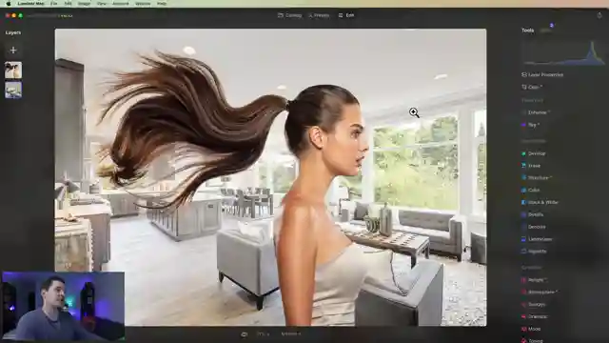609x343 pixels.
Task: Open the Structure AI tool
Action: pos(537,178)
